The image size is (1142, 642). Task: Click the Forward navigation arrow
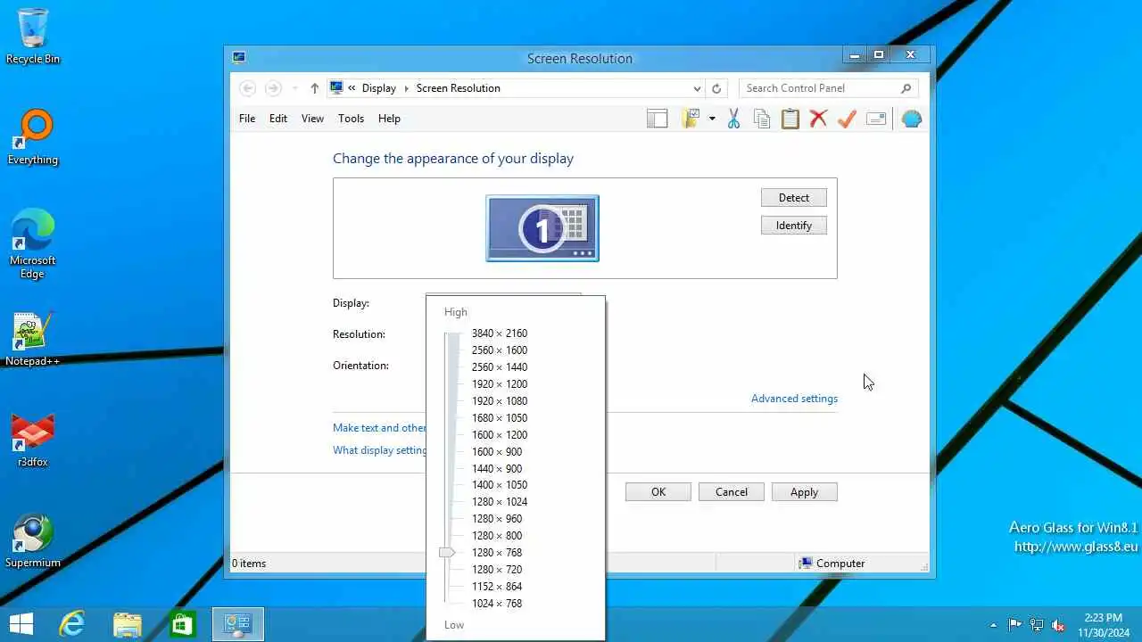[x=273, y=88]
